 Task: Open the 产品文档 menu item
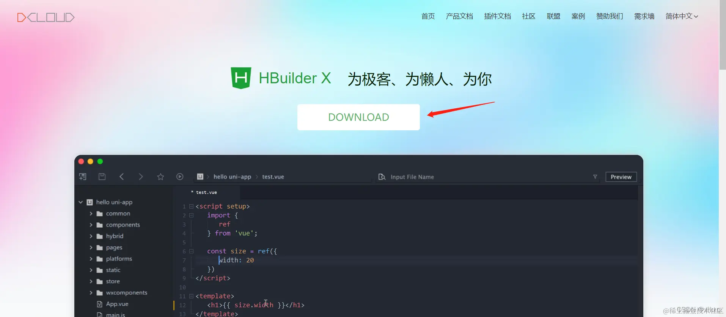(x=459, y=16)
